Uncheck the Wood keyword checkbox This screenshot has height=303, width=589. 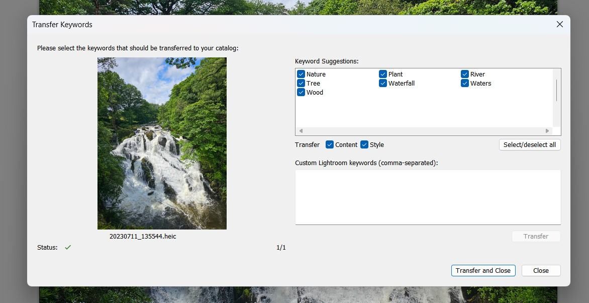(301, 92)
